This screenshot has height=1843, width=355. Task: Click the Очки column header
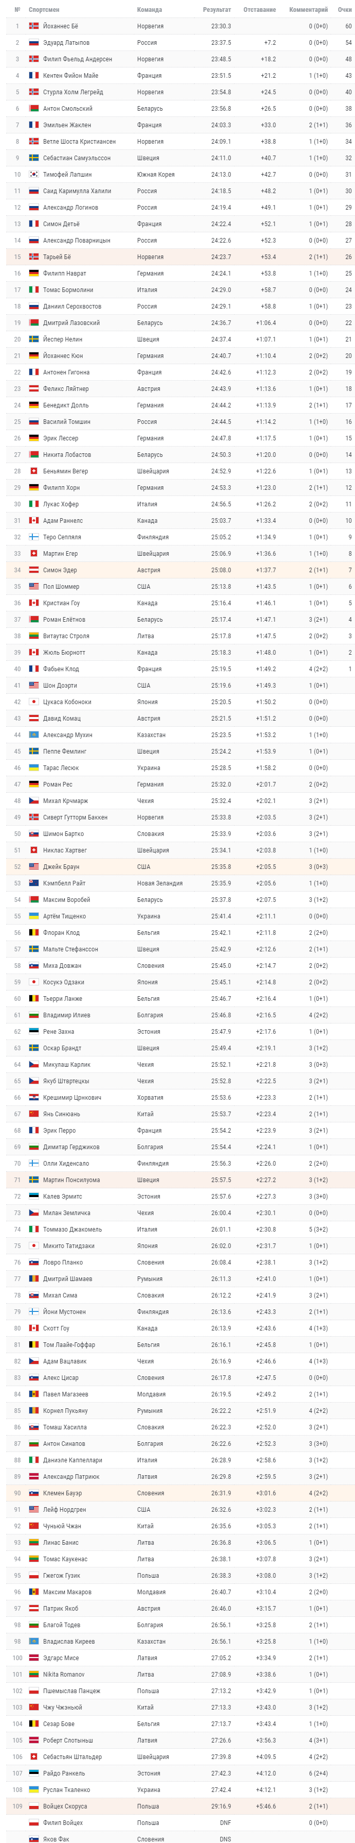[x=344, y=10]
